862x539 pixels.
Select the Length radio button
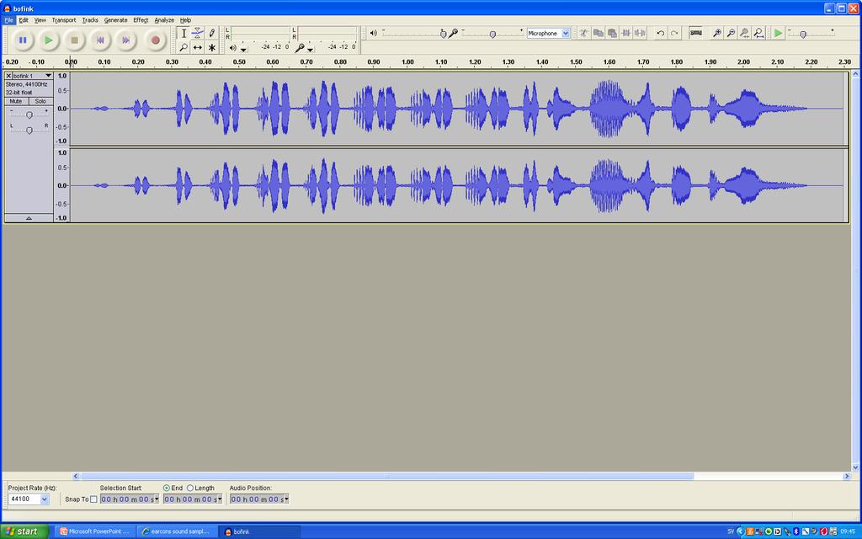coord(190,488)
